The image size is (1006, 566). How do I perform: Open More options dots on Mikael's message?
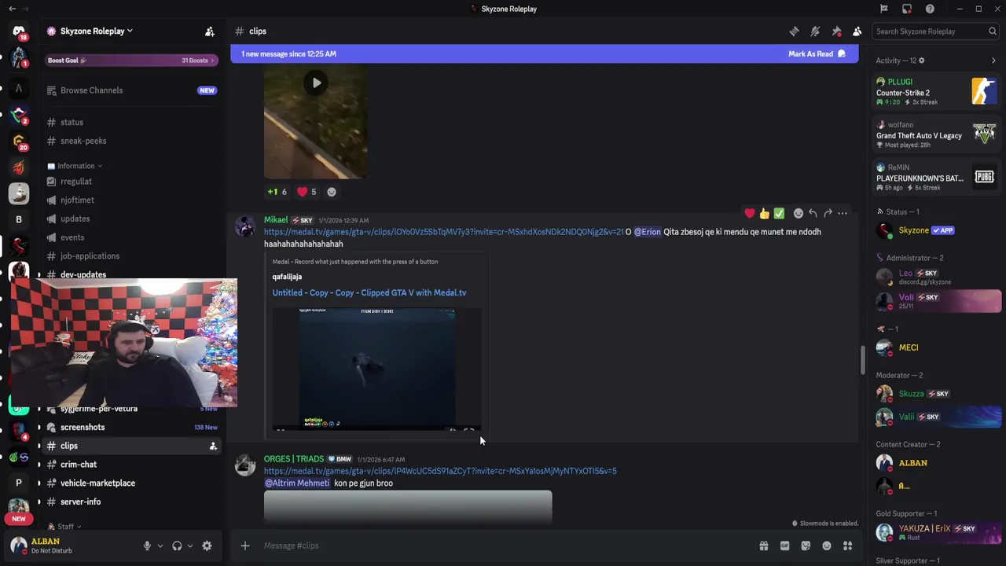click(x=843, y=213)
